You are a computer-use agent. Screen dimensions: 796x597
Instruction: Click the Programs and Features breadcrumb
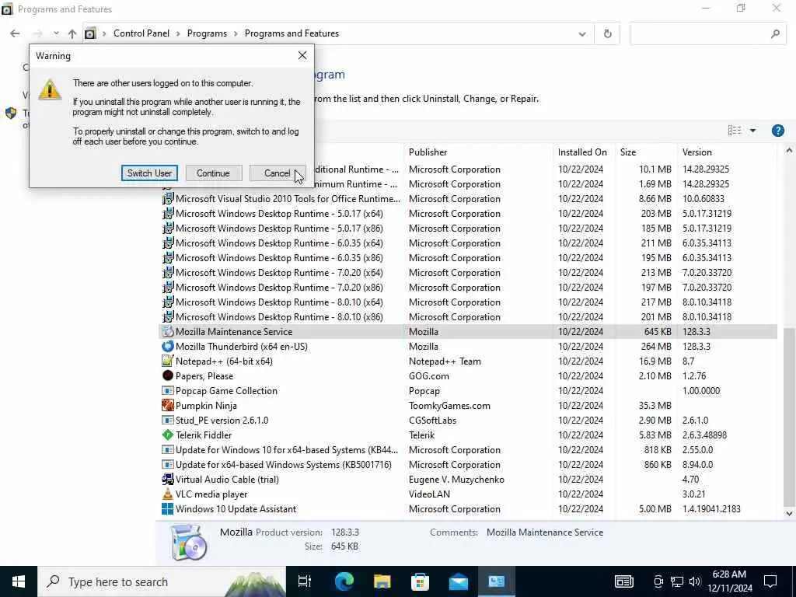click(292, 33)
